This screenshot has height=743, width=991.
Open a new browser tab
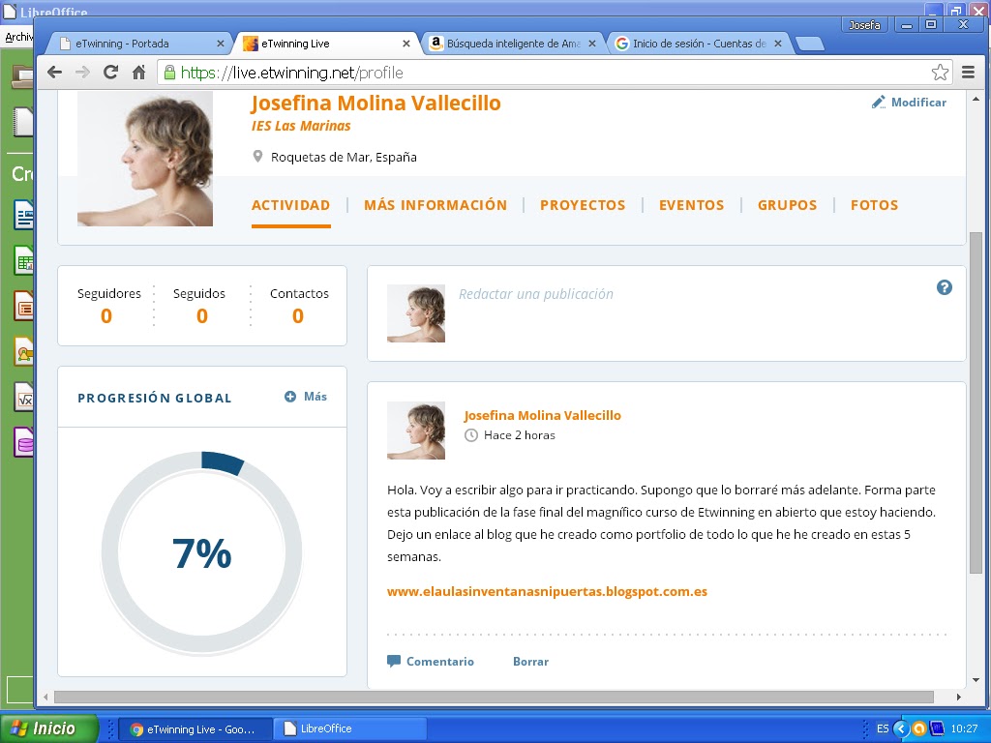(x=810, y=44)
